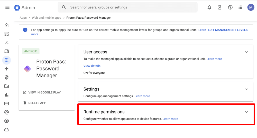Open the tasks hourglass icon

click(x=220, y=7)
